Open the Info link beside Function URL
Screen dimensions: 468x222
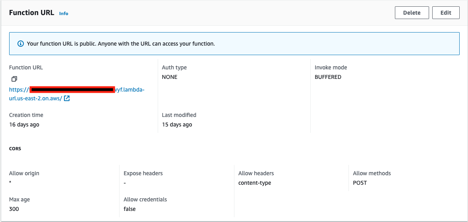[x=64, y=13]
